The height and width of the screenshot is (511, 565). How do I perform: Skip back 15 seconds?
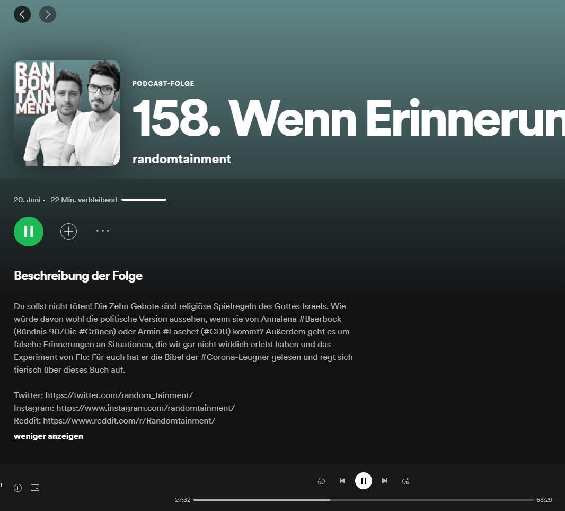tap(321, 481)
